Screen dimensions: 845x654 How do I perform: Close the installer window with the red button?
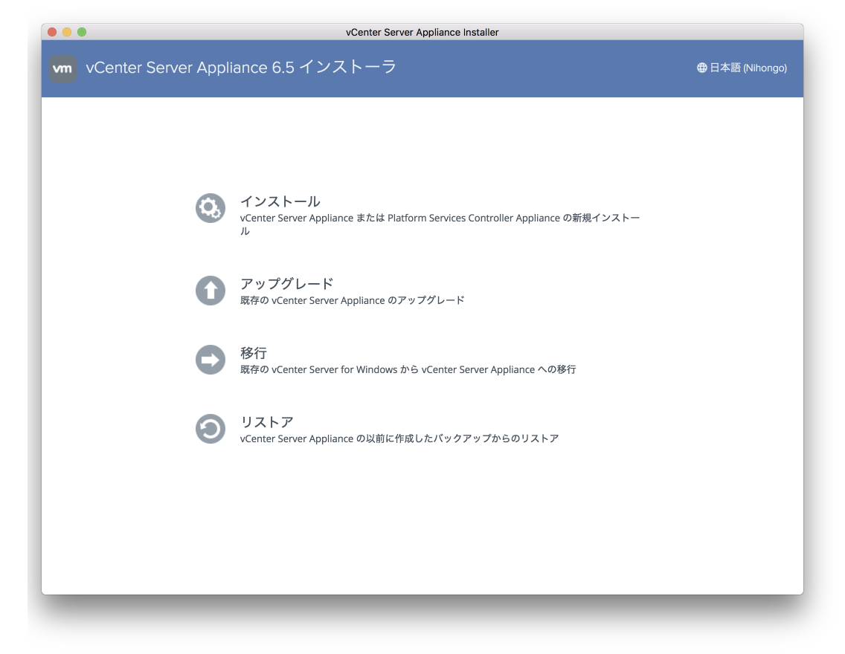click(x=52, y=32)
